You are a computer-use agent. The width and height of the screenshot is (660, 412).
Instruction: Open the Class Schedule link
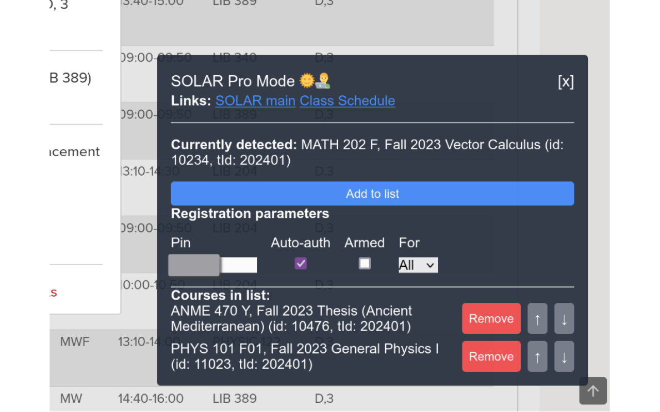pyautogui.click(x=347, y=100)
